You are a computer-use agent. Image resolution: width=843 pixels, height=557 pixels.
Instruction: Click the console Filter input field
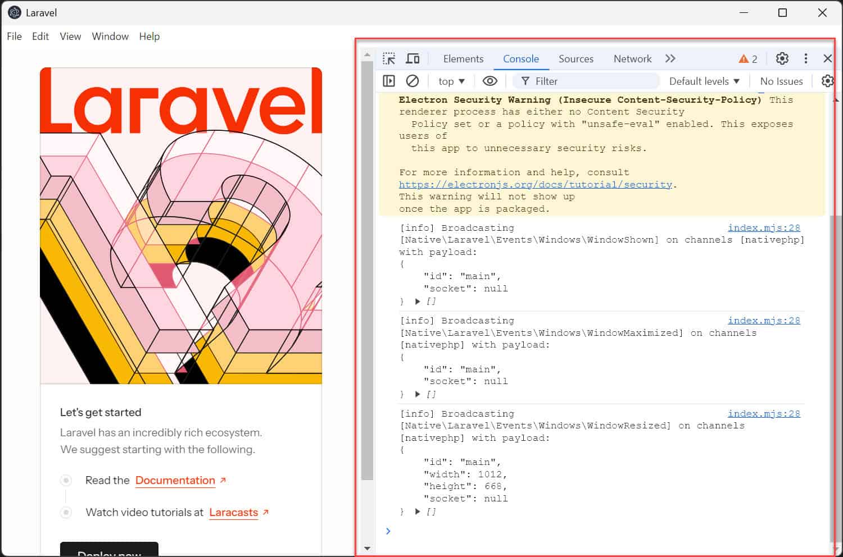pos(586,81)
